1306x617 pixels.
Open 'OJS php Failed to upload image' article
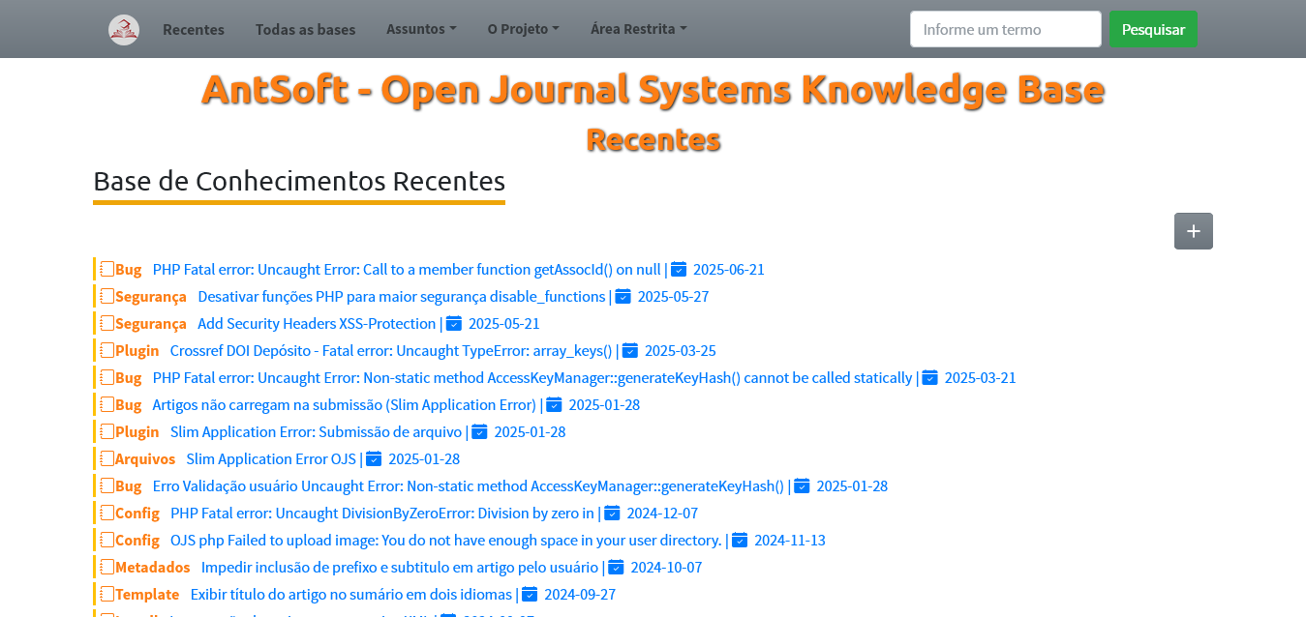(446, 540)
